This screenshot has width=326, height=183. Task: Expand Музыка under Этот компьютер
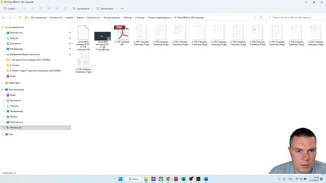click(4, 117)
